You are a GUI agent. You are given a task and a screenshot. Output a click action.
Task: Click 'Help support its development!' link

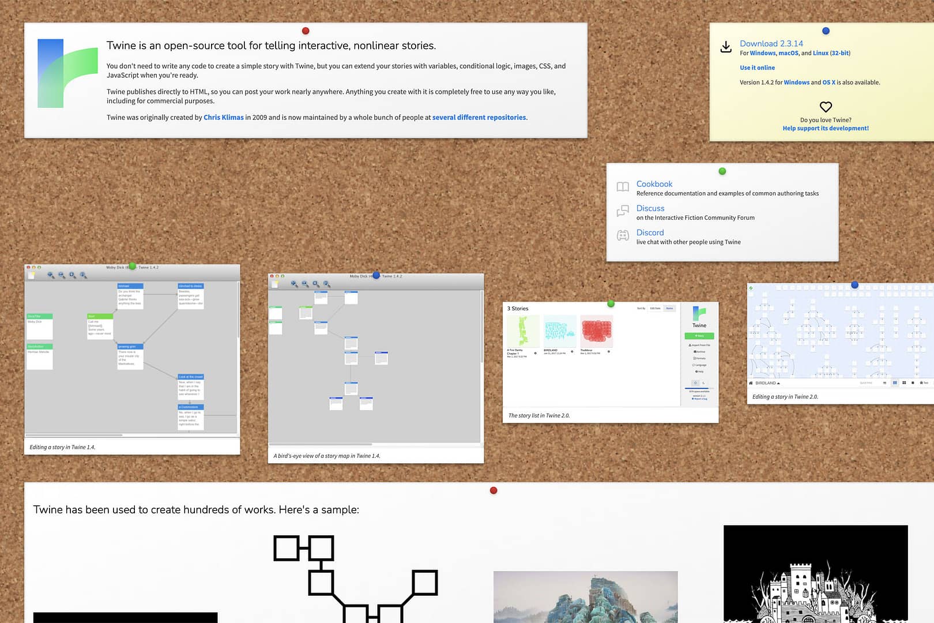(826, 129)
